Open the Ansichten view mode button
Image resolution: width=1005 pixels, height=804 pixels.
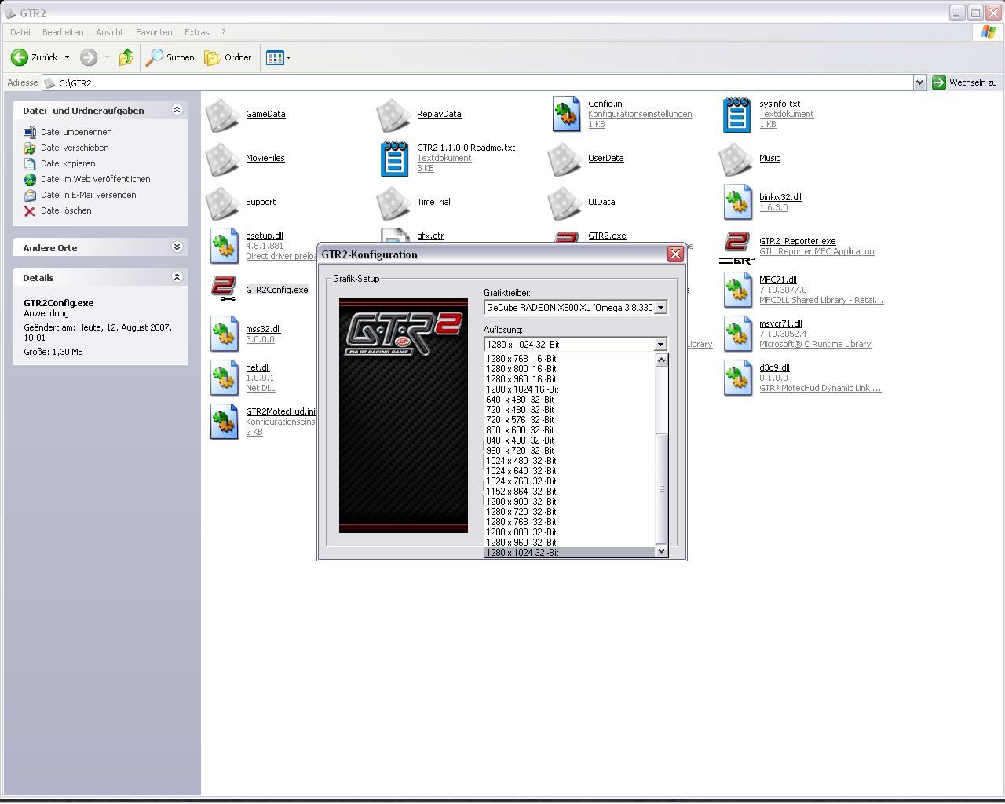[278, 57]
